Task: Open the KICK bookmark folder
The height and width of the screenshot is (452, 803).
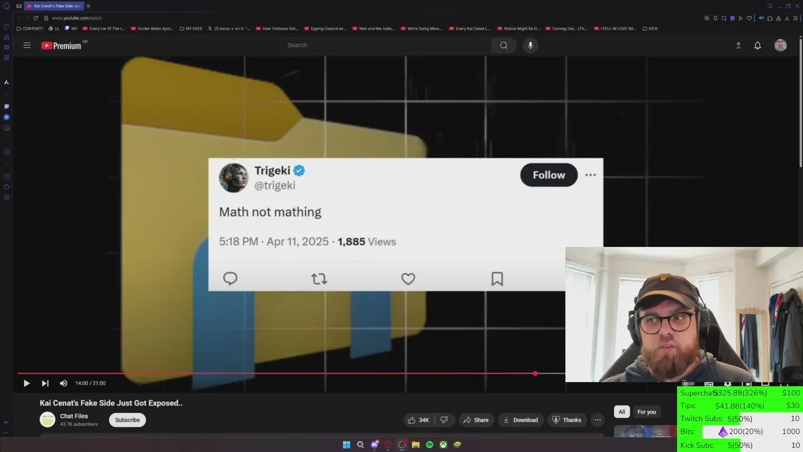Action: 650,28
